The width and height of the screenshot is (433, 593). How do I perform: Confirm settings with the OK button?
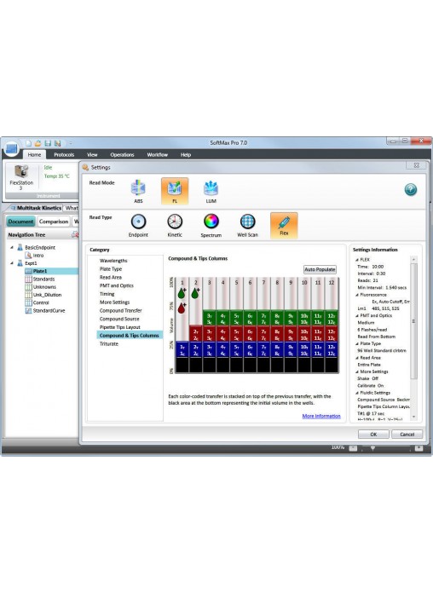point(373,435)
